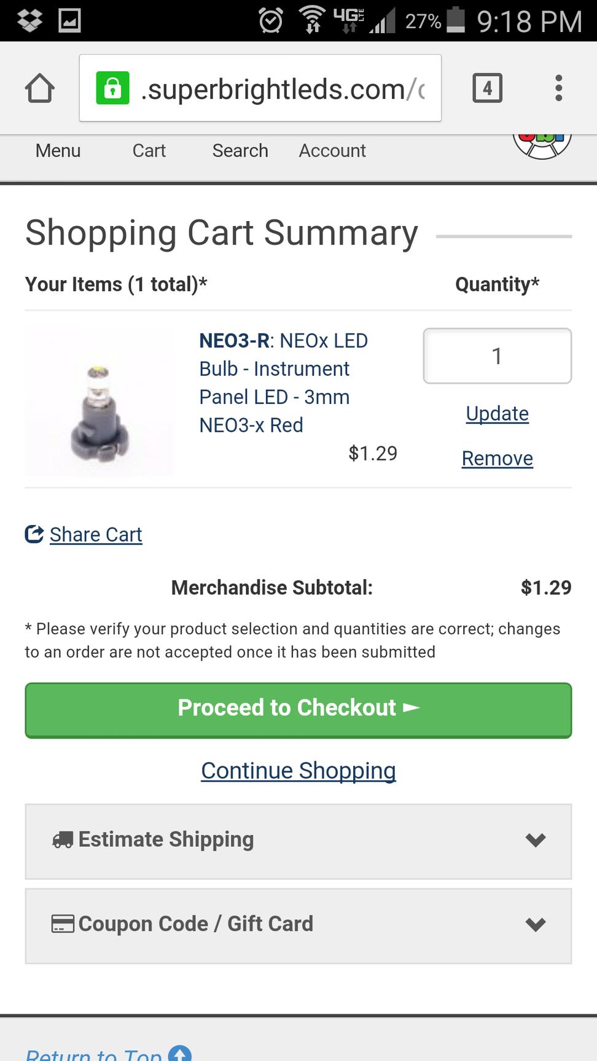Click the Super Bright LEDs logo

(x=542, y=146)
